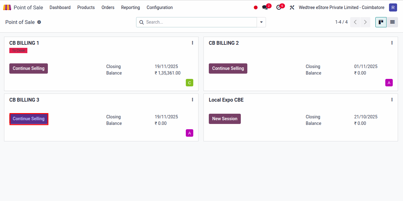
Task: Click New Session for Local Expo CBE
Action: (x=225, y=119)
